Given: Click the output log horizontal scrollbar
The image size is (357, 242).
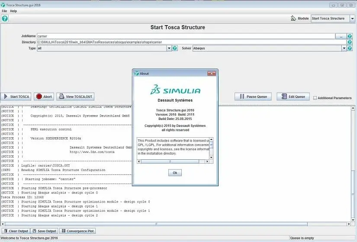Looking at the screenshot, I should pos(156,224).
